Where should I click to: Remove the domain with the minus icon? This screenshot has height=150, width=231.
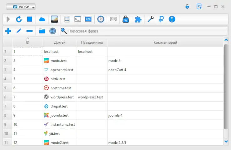click(x=29, y=31)
